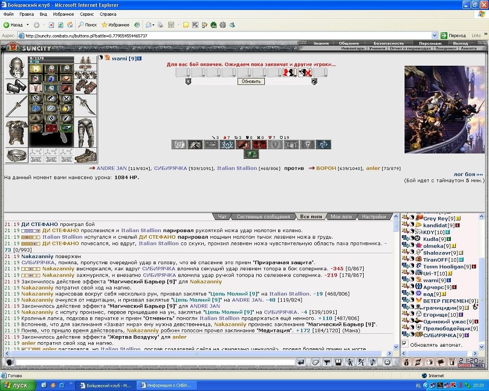Click the boots equipment slot
This screenshot has width=489, height=391.
pos(86,155)
